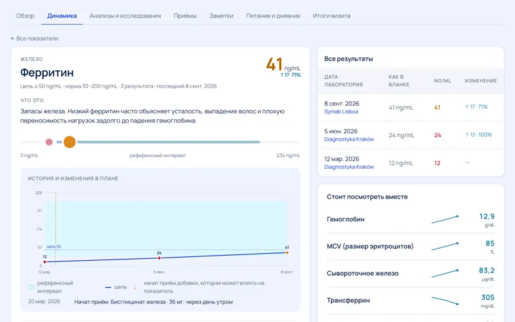The height and width of the screenshot is (322, 515).
Task: Click the Сывороточное железо value 83,2
Action: coord(487,270)
